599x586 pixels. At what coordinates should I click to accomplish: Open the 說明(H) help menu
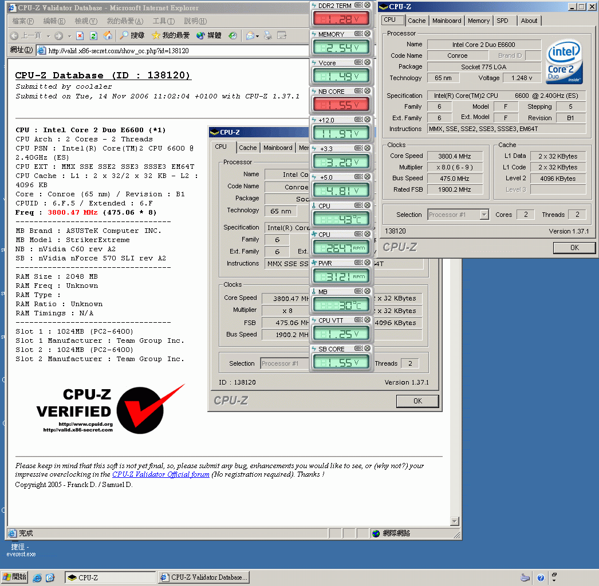(195, 21)
